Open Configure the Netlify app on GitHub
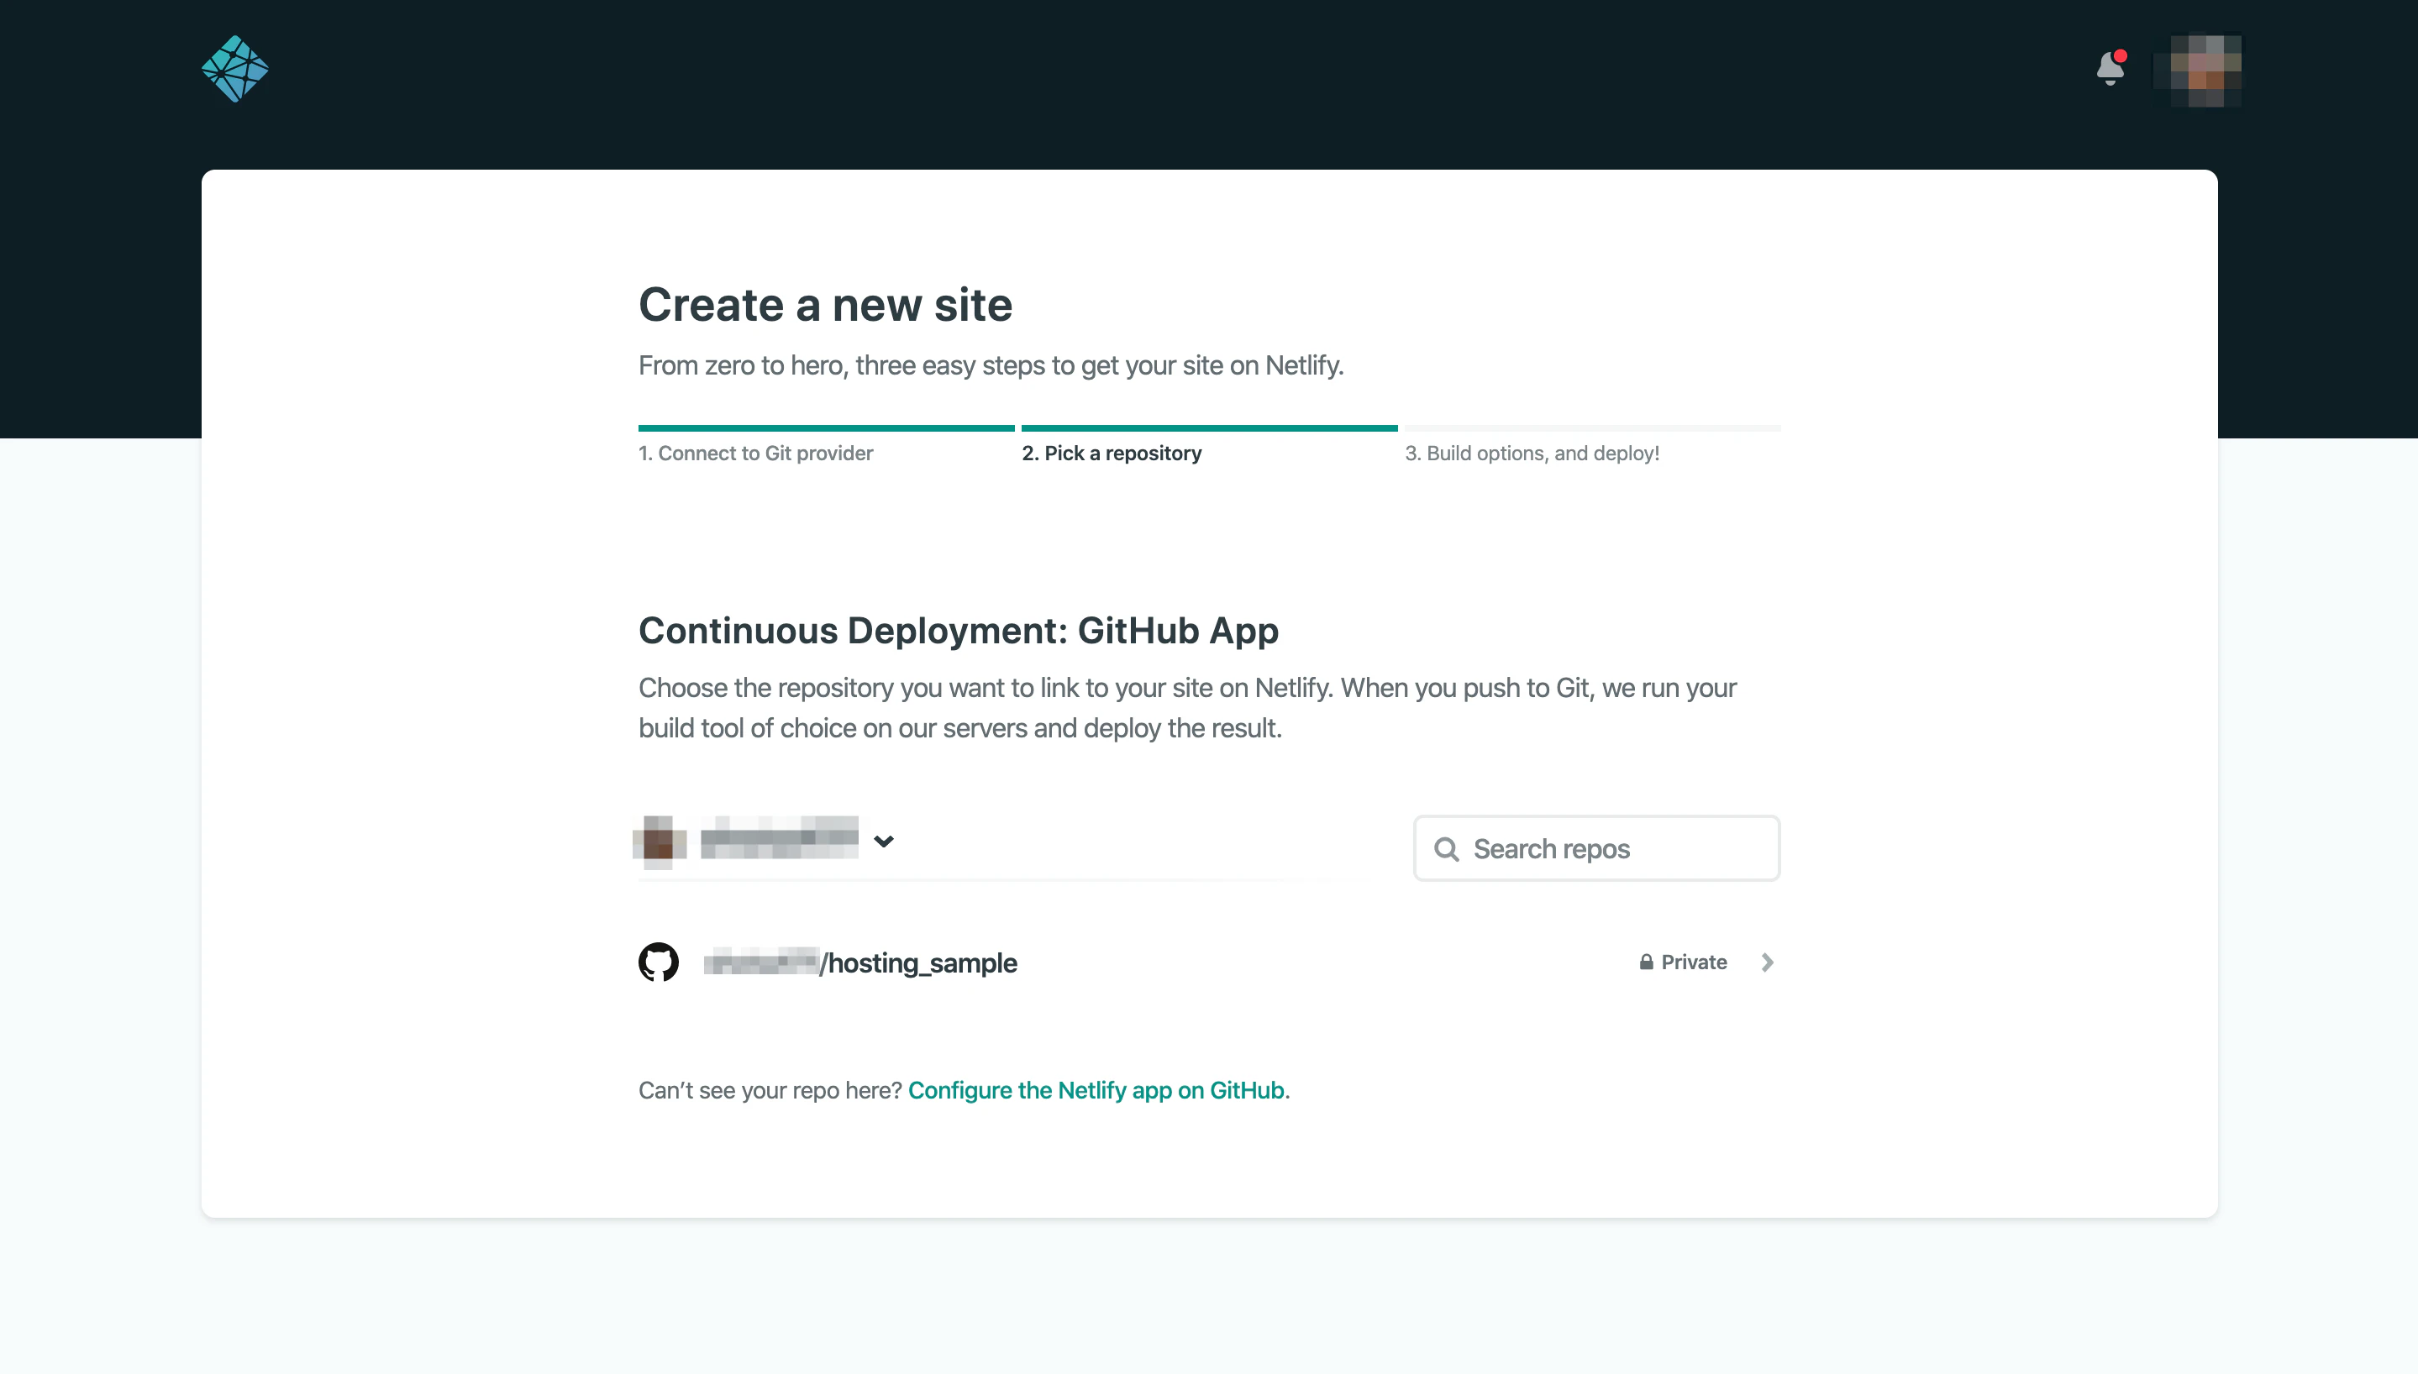The width and height of the screenshot is (2418, 1374). [x=1096, y=1090]
